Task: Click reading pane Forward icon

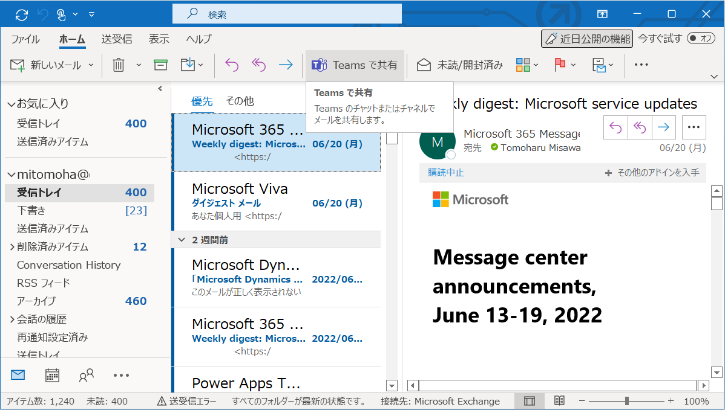Action: coord(663,127)
